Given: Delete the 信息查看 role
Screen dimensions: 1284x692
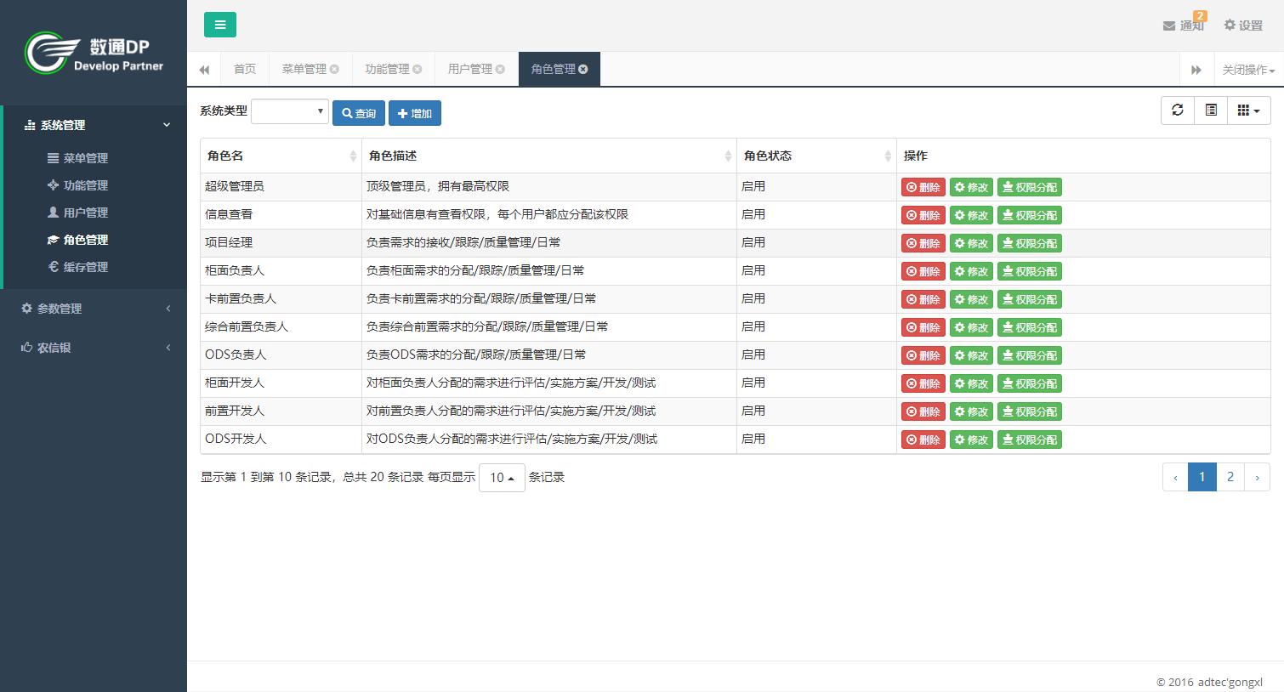Looking at the screenshot, I should (923, 215).
